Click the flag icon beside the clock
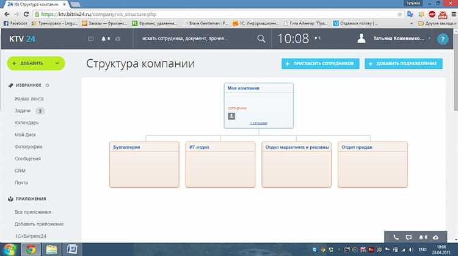This screenshot has width=458, height=256. [317, 38]
